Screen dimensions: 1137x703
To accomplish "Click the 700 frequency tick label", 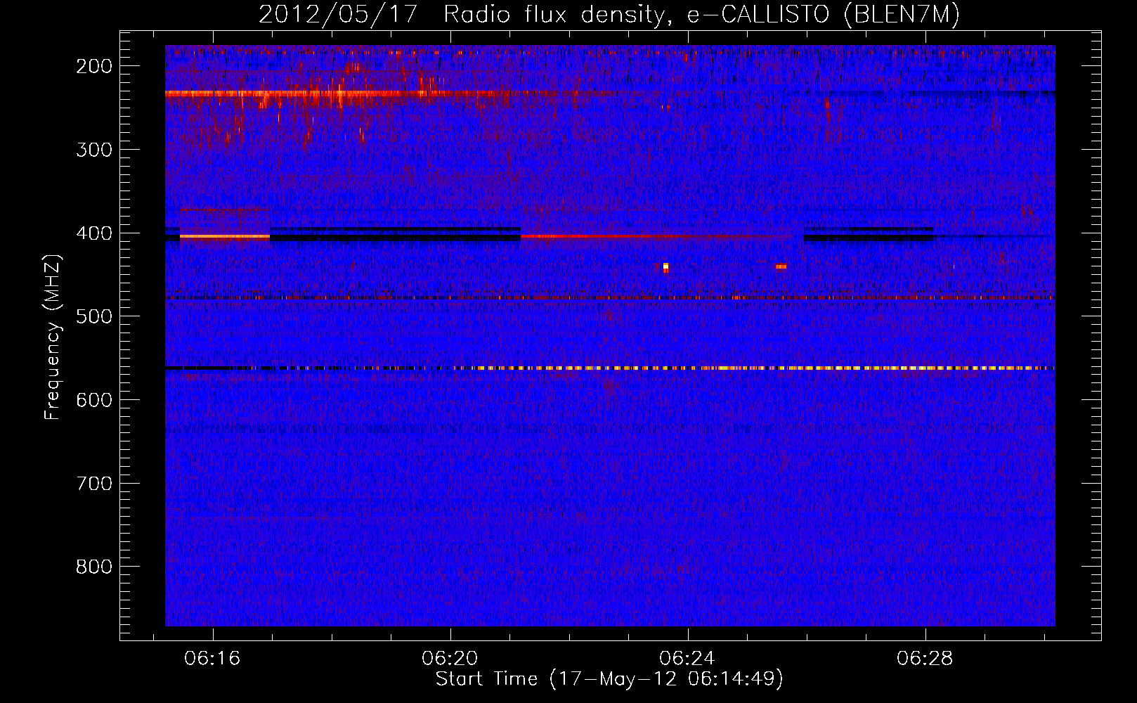I will (94, 484).
